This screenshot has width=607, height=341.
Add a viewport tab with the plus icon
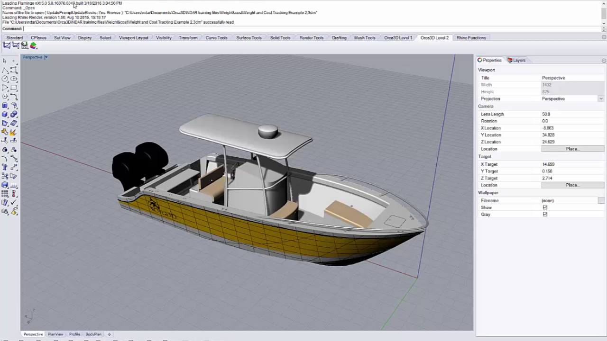tap(109, 334)
